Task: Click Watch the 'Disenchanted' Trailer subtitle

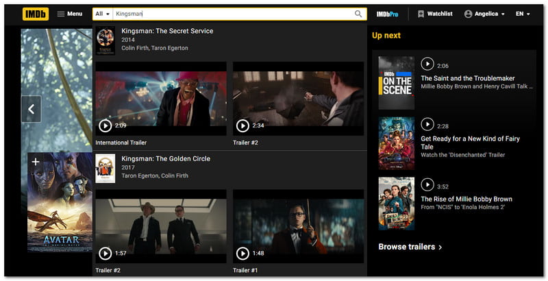Action: click(x=463, y=155)
